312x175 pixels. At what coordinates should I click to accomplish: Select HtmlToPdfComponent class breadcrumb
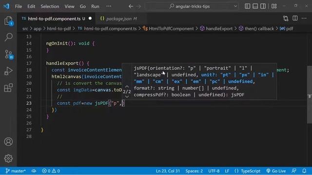coord(168,29)
